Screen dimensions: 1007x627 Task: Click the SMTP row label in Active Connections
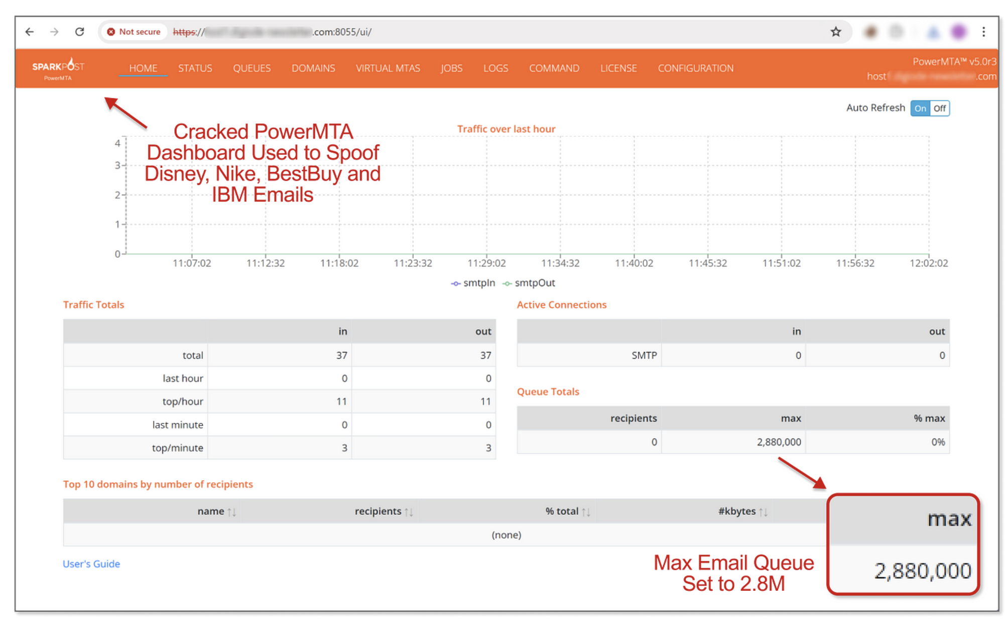pyautogui.click(x=644, y=355)
